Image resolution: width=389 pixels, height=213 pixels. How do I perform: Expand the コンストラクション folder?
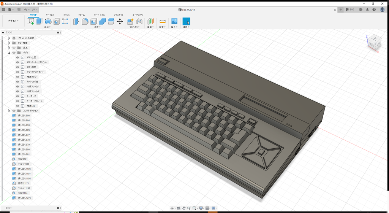[x=9, y=111]
